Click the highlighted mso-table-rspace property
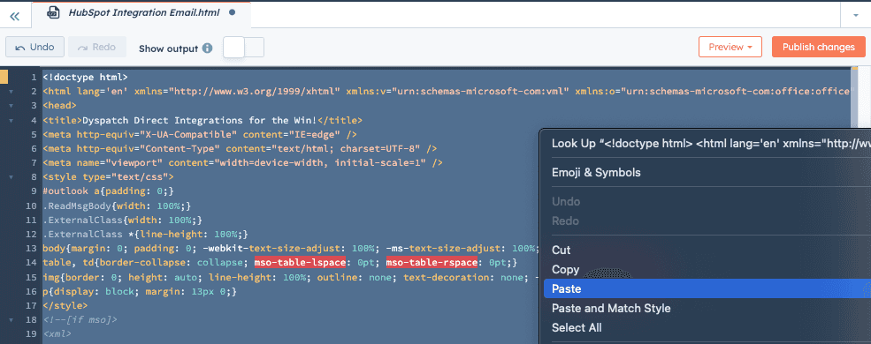The height and width of the screenshot is (344, 871). pos(432,262)
